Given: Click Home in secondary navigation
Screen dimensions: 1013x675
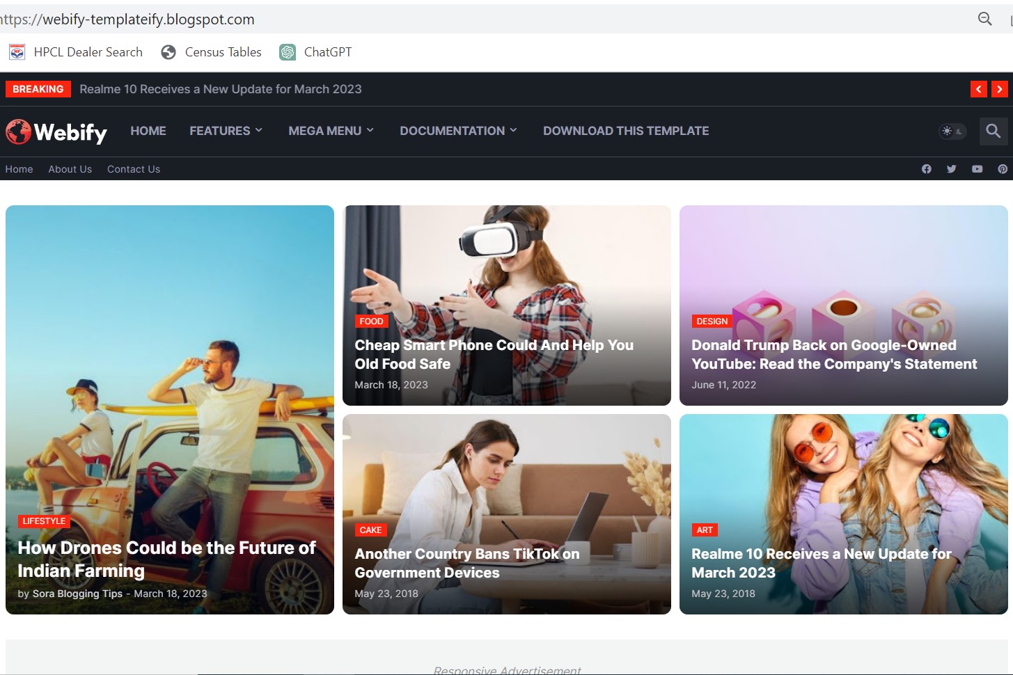Looking at the screenshot, I should [19, 169].
